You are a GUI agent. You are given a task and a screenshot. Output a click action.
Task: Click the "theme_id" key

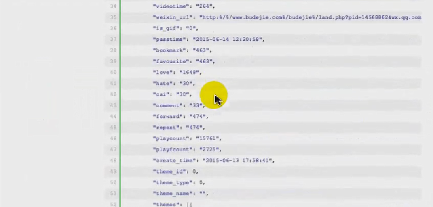(x=169, y=171)
